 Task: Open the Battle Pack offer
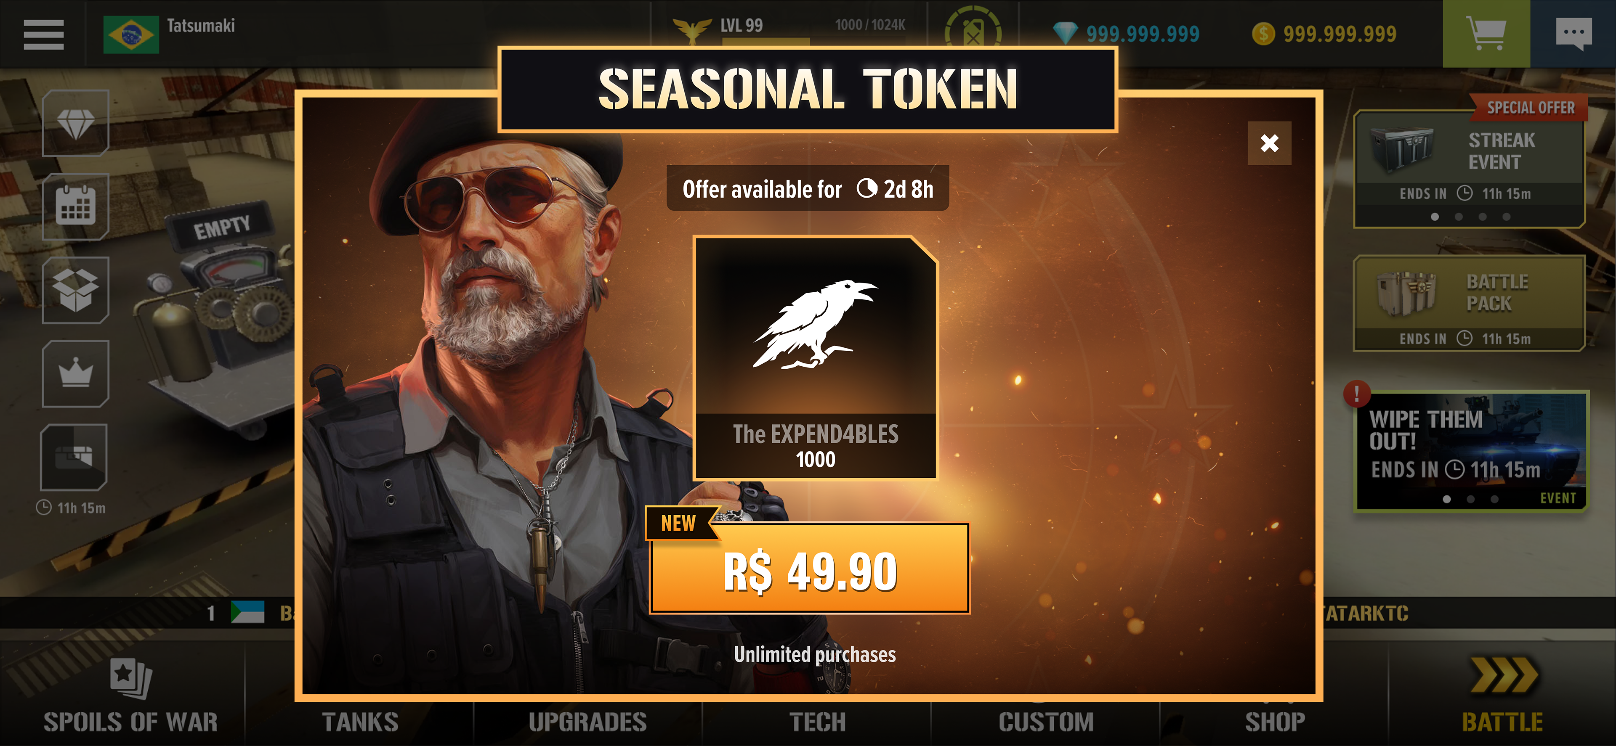[1469, 304]
